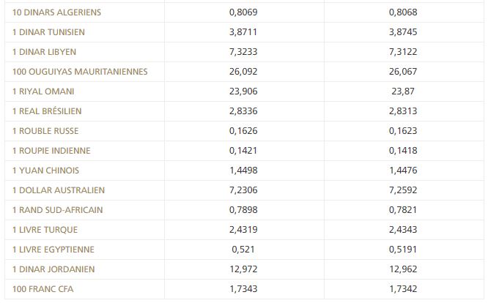Click the 1 Dinar Libyen currency name
Screen dimensions: 488x303
(x=44, y=53)
